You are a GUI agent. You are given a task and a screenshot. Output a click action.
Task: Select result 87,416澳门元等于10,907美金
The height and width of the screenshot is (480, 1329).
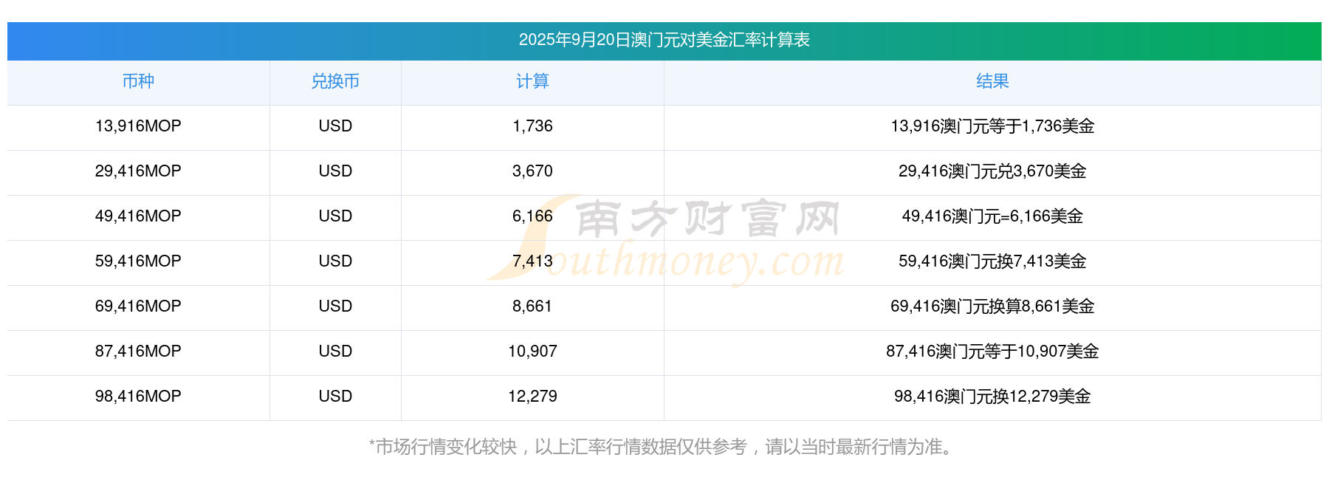[x=992, y=352]
